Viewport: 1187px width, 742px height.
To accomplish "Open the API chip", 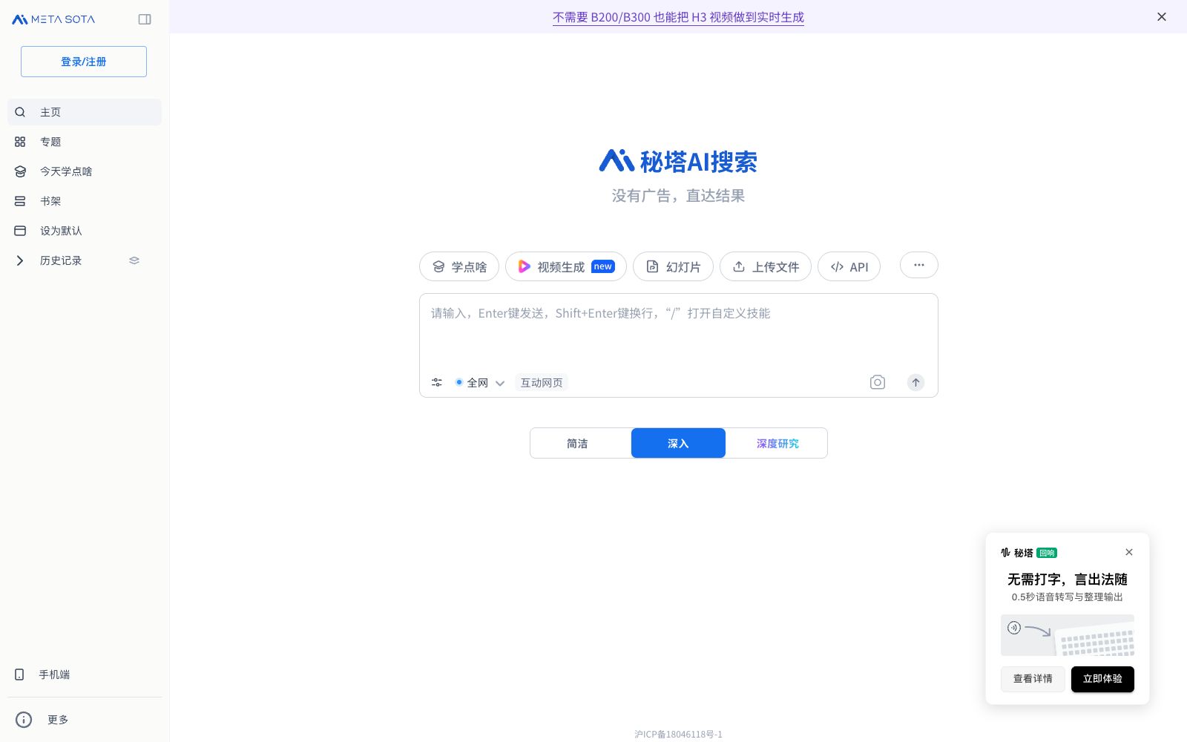I will [x=849, y=266].
